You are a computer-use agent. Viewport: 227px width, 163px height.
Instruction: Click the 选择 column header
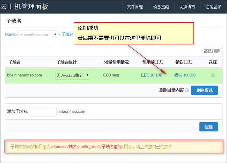(213, 62)
